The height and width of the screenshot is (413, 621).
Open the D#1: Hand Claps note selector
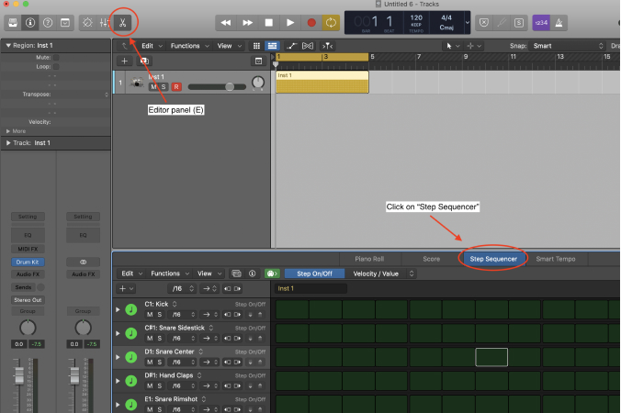click(199, 375)
